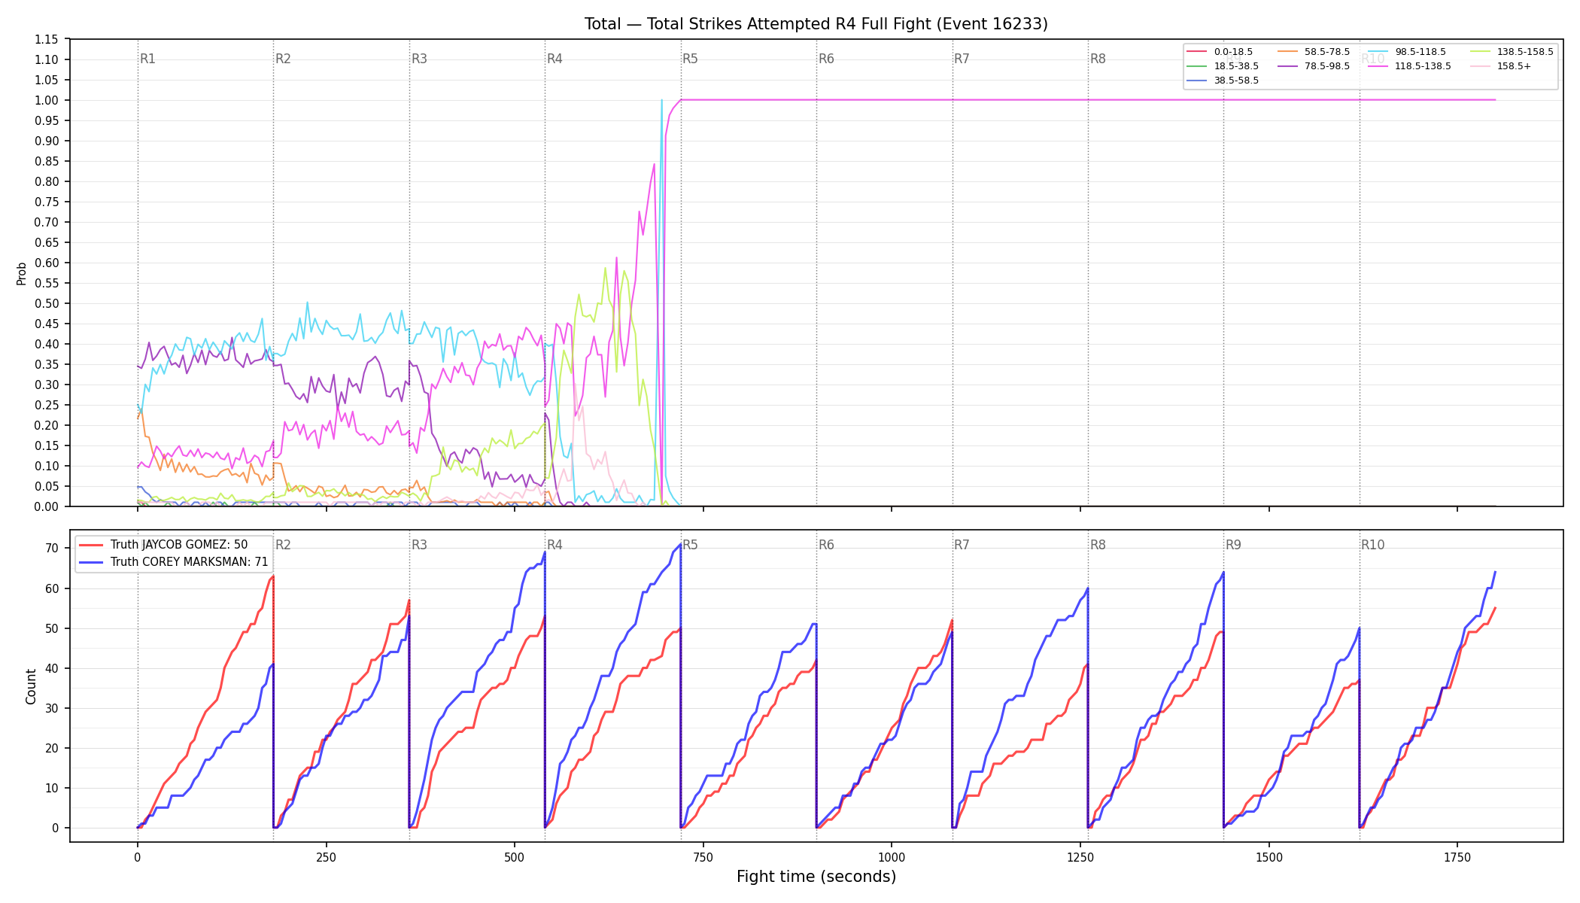Click the chart title text
Screen dimensions: 1580x903
(816, 24)
